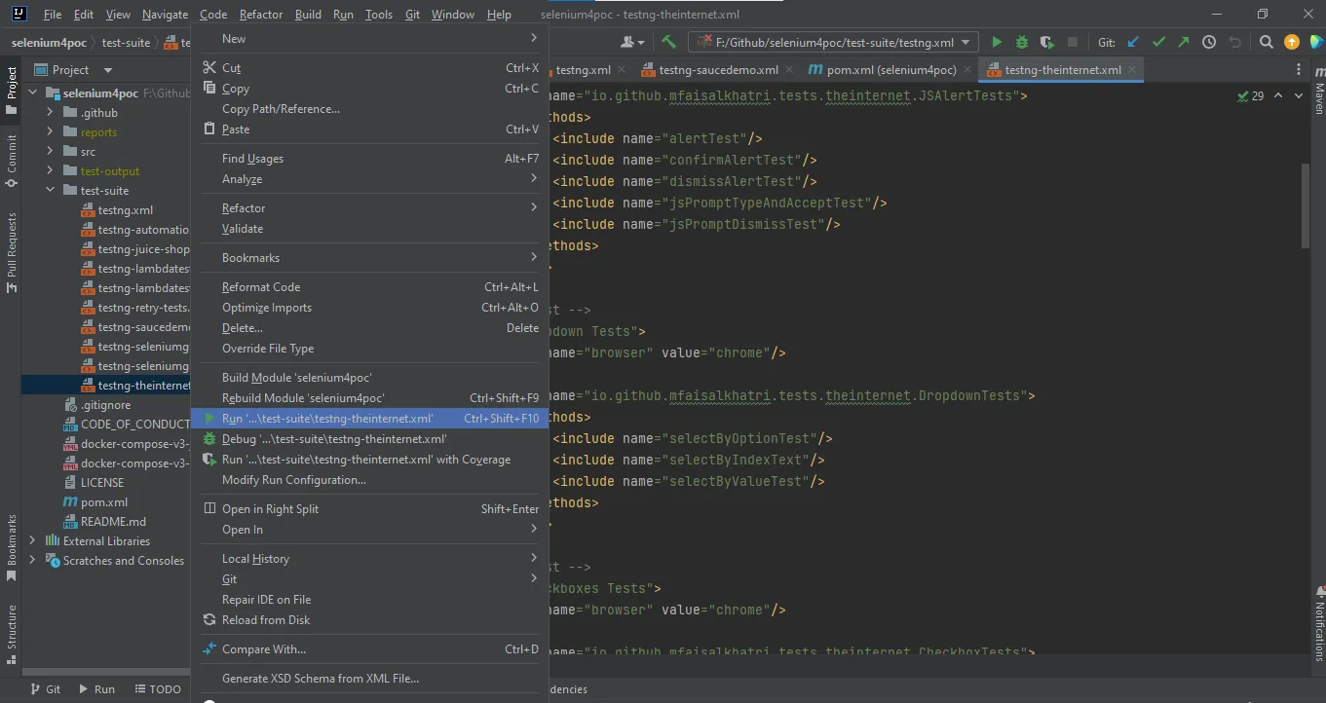
Task: Collapse the test-suite folder node
Action: point(50,191)
